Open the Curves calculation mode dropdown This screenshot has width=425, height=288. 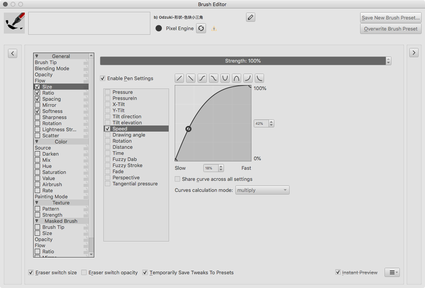[262, 190]
